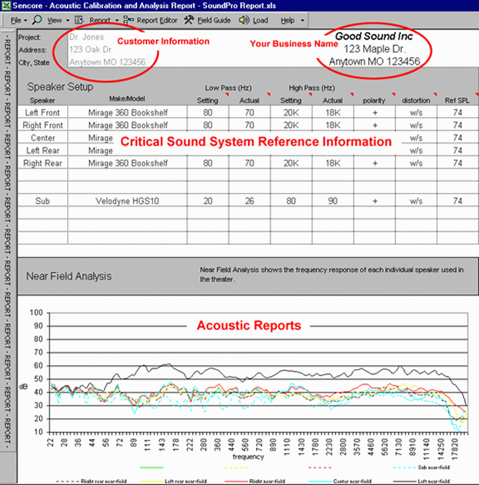479x485 pixels.
Task: Click the Field Guide tools icon
Action: tap(189, 20)
